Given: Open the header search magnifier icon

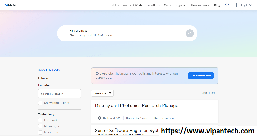Looking at the screenshot, I should pos(227,5).
